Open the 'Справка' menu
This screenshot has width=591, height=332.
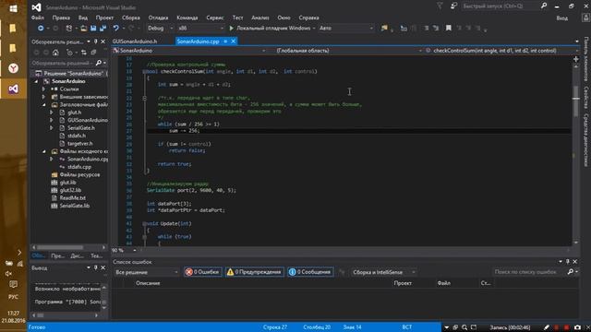tap(308, 18)
